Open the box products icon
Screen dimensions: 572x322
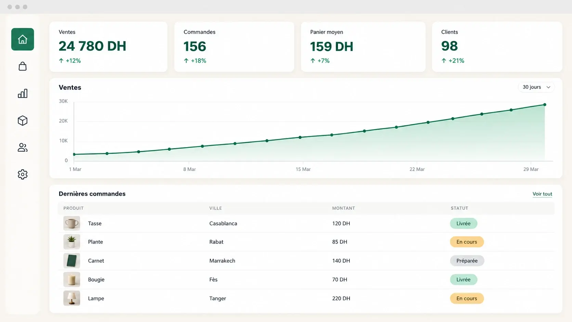tap(23, 120)
